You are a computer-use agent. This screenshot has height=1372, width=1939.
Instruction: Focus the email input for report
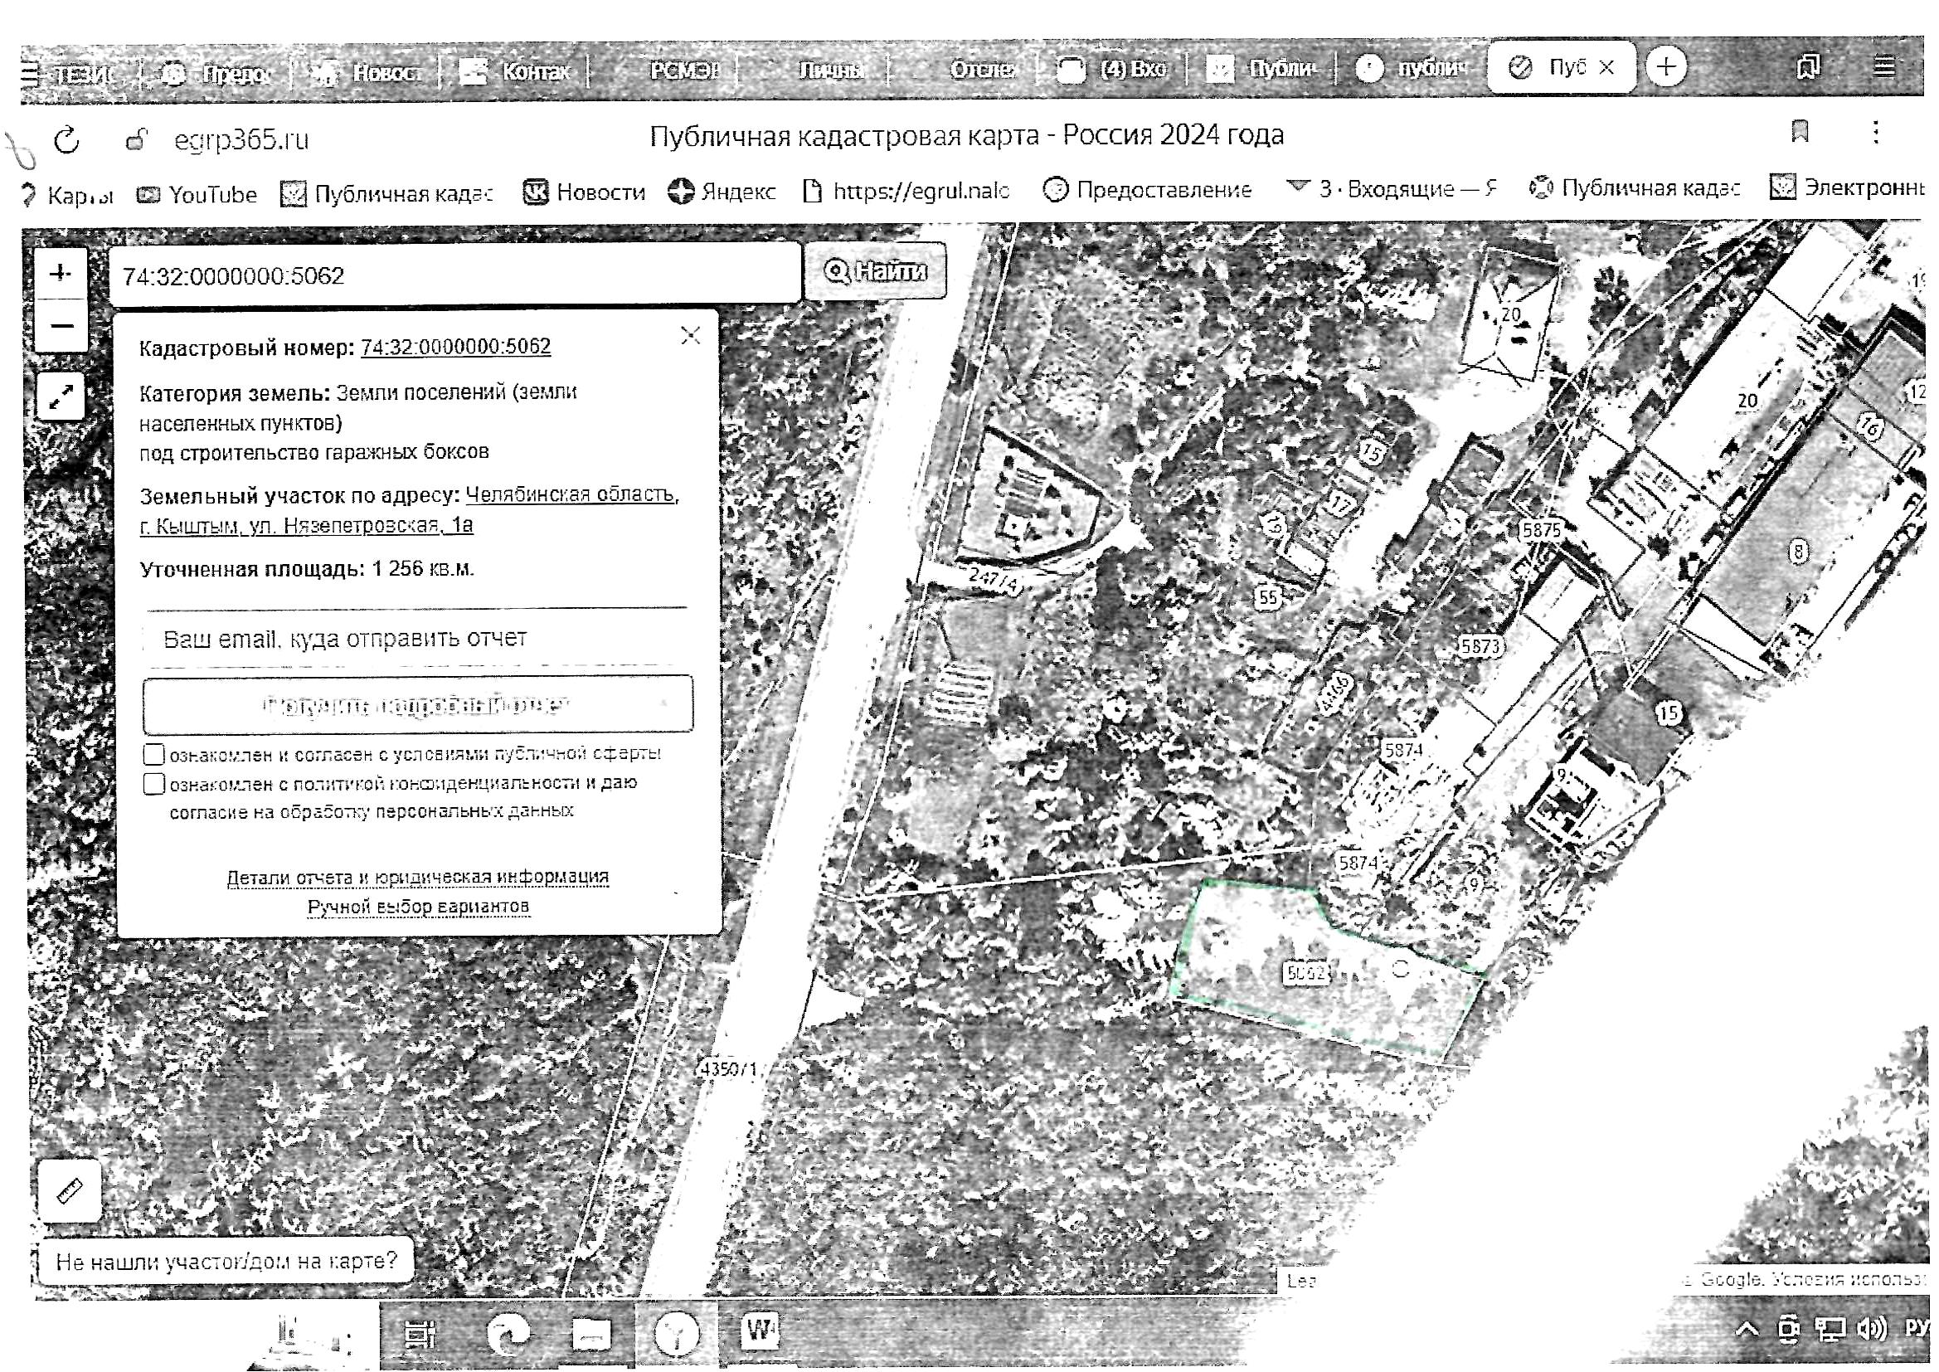418,639
